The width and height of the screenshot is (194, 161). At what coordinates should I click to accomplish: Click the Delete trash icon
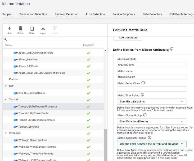(20, 29)
